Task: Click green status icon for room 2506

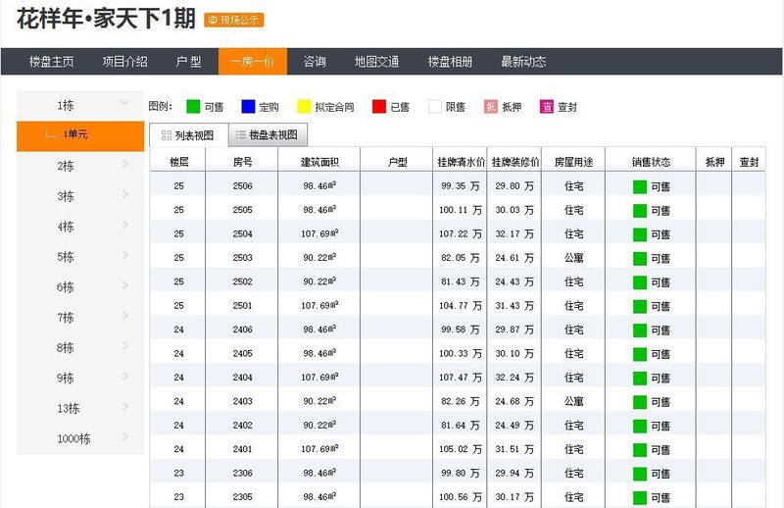Action: point(639,186)
